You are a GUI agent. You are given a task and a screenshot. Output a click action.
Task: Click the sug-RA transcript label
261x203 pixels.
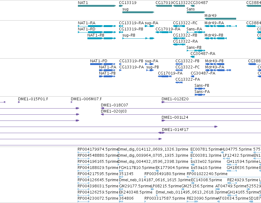tap(152, 23)
